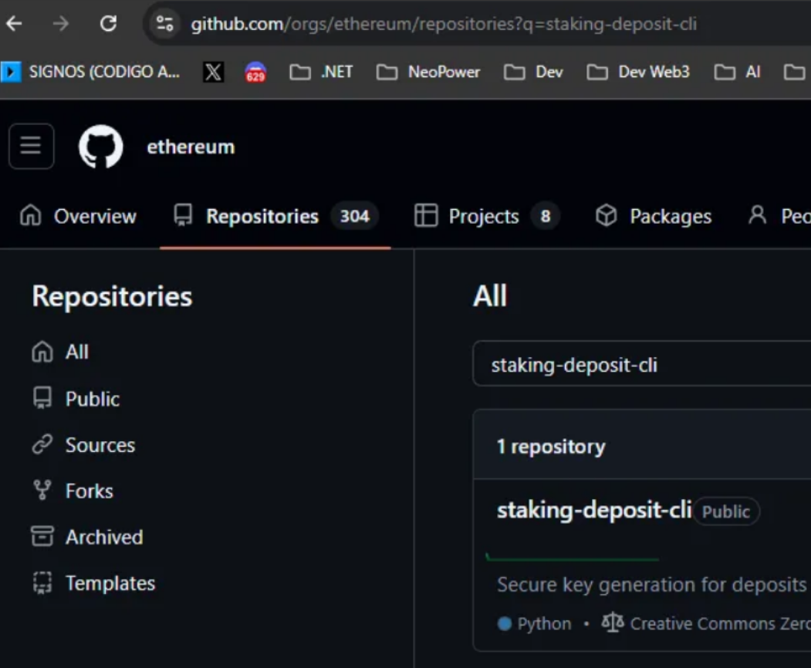Open site information icon in address bar
Image resolution: width=811 pixels, height=668 pixels.
click(x=163, y=22)
